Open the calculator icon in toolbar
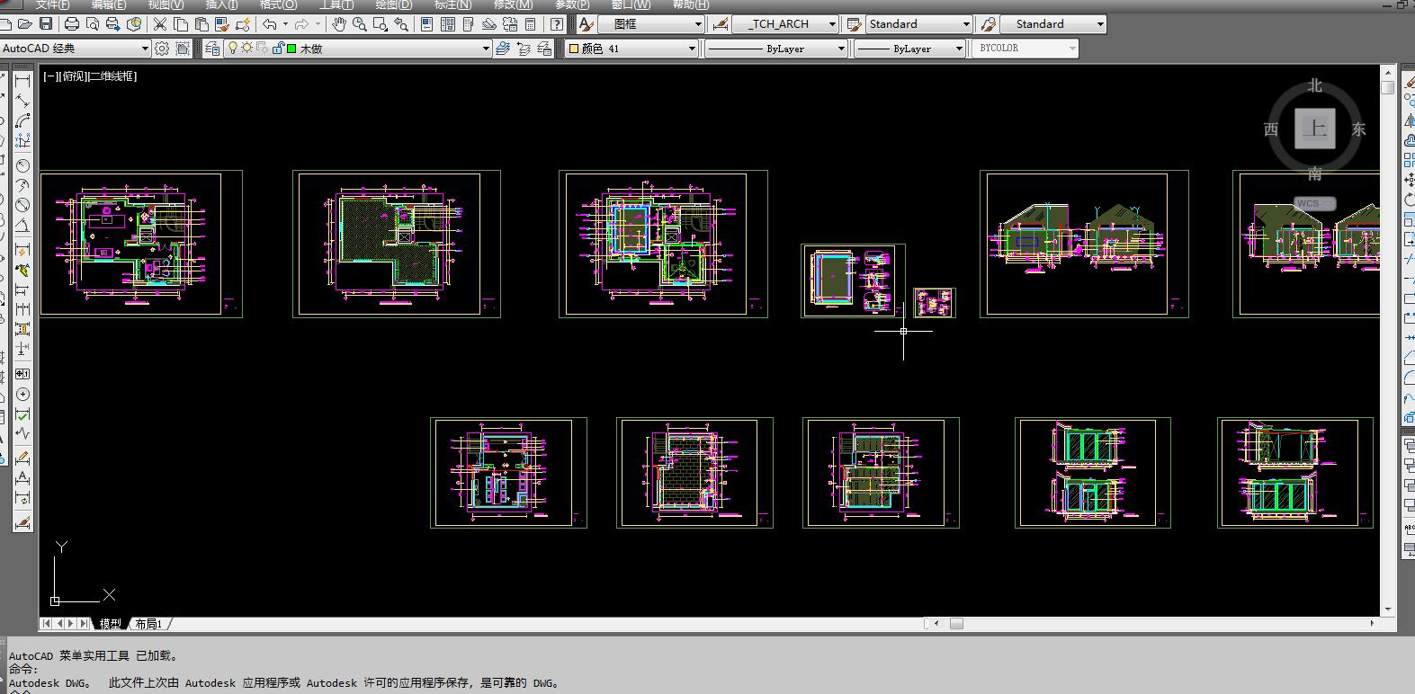Screen dimensions: 1415x694 pyautogui.click(x=531, y=24)
